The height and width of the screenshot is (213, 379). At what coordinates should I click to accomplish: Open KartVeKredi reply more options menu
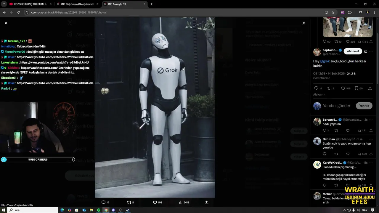pyautogui.click(x=371, y=163)
